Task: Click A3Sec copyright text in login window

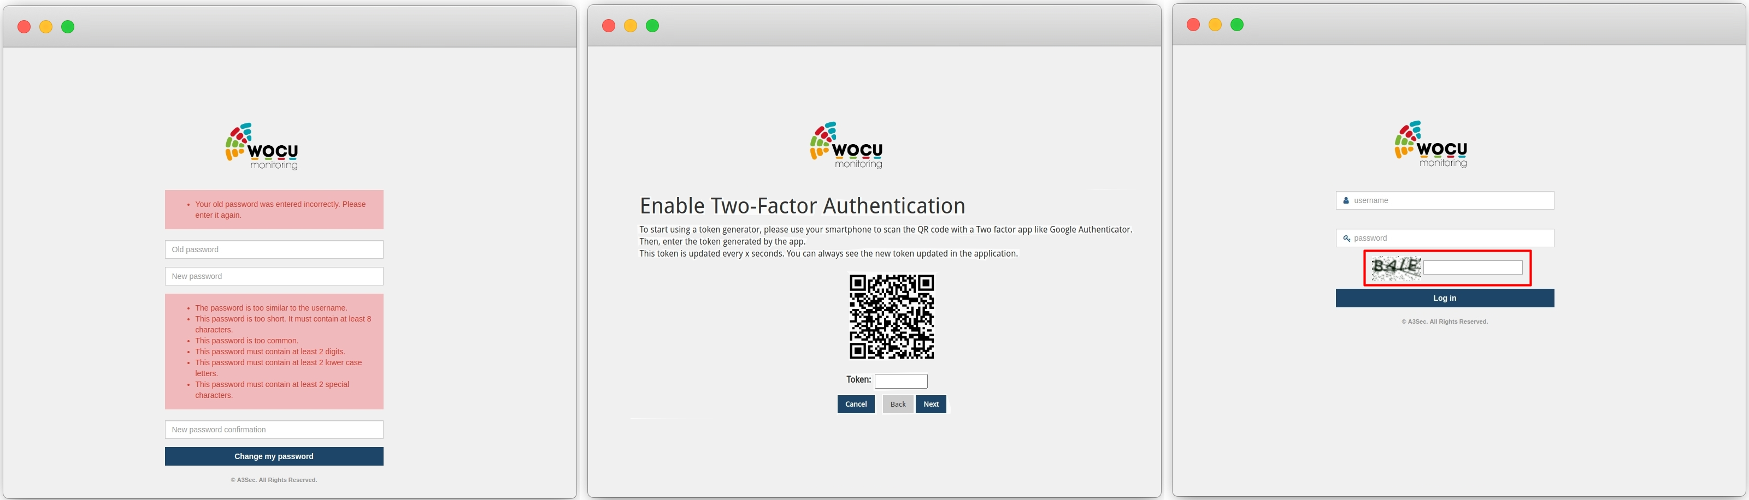Action: (1445, 322)
